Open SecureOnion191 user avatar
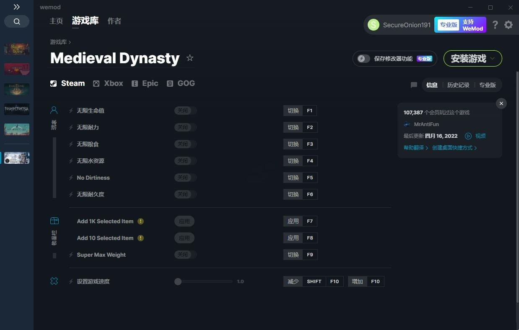Image resolution: width=519 pixels, height=330 pixels. [373, 25]
